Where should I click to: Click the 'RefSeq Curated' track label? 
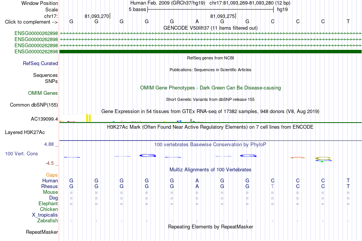40,63
